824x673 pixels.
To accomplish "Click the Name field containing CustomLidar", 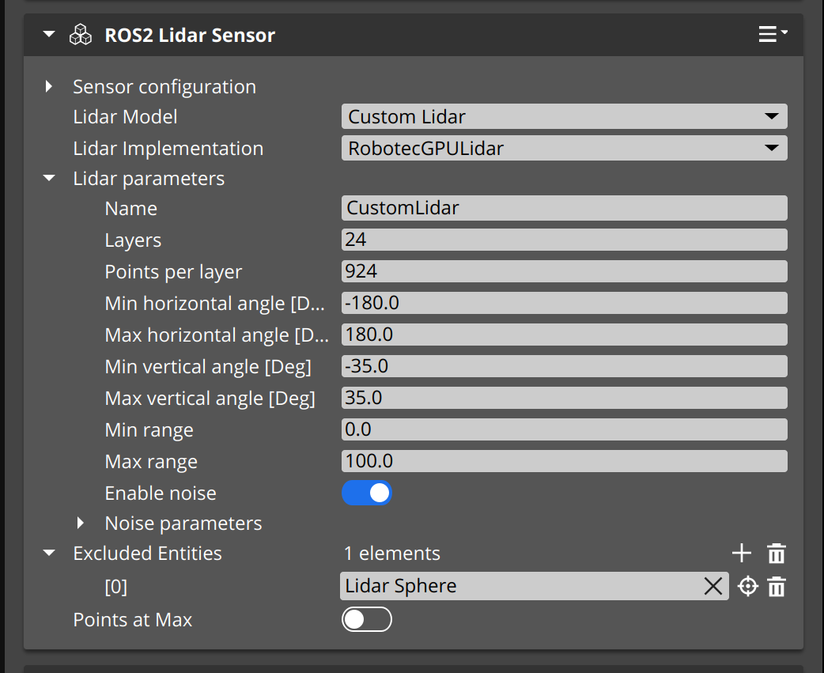I will tap(564, 208).
